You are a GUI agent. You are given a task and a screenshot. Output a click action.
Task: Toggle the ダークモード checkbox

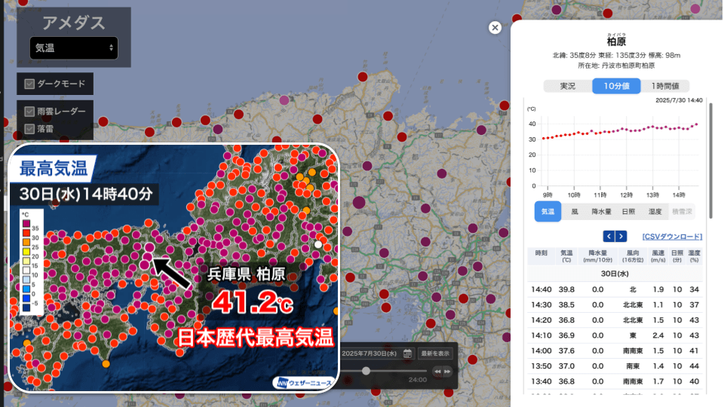coord(30,84)
